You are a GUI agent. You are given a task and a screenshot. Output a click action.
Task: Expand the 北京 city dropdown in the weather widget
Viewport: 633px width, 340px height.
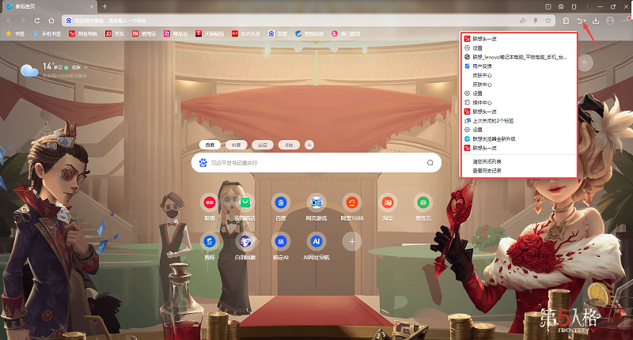point(80,67)
